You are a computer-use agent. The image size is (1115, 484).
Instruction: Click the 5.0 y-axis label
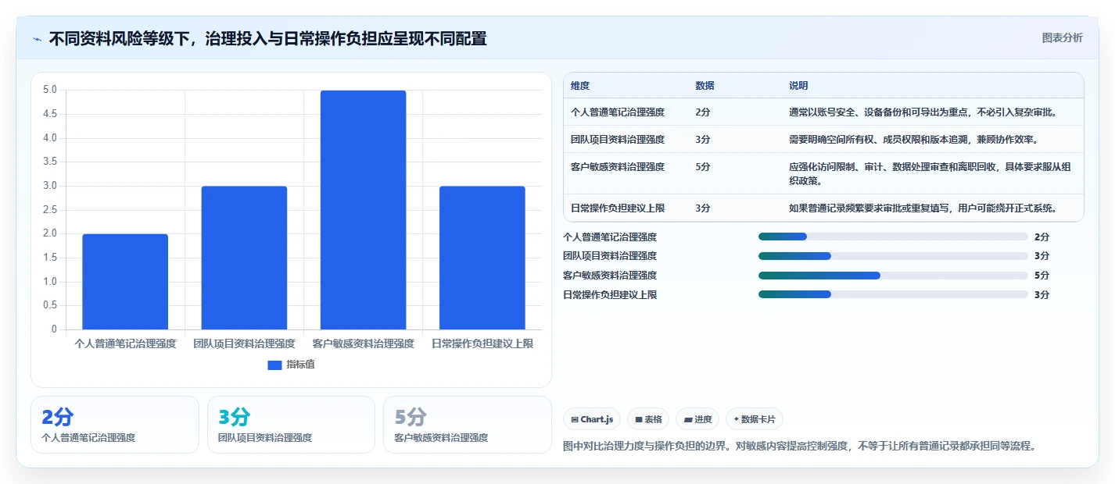pyautogui.click(x=49, y=91)
